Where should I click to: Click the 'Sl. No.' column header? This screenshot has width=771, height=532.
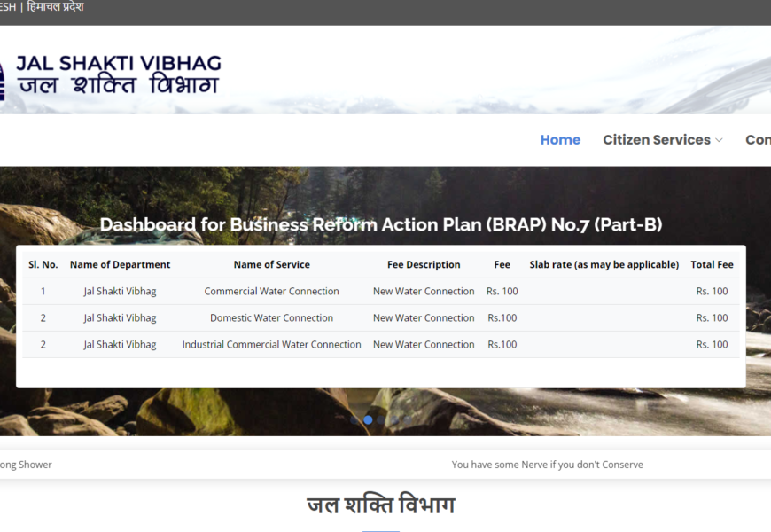click(43, 264)
